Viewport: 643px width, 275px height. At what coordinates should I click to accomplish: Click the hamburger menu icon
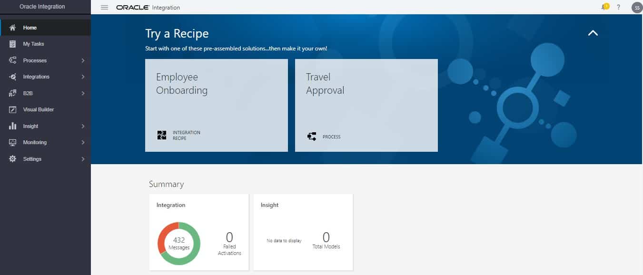pyautogui.click(x=105, y=8)
